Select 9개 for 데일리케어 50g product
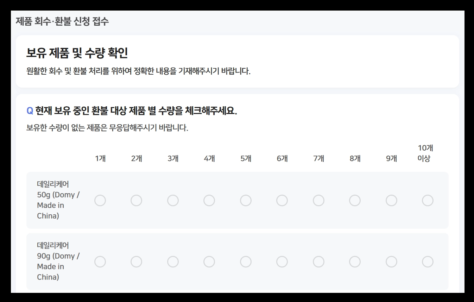 [391, 200]
